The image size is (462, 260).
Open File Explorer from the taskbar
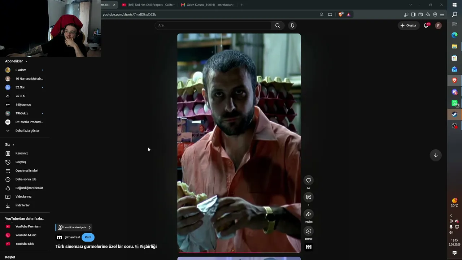point(454,47)
